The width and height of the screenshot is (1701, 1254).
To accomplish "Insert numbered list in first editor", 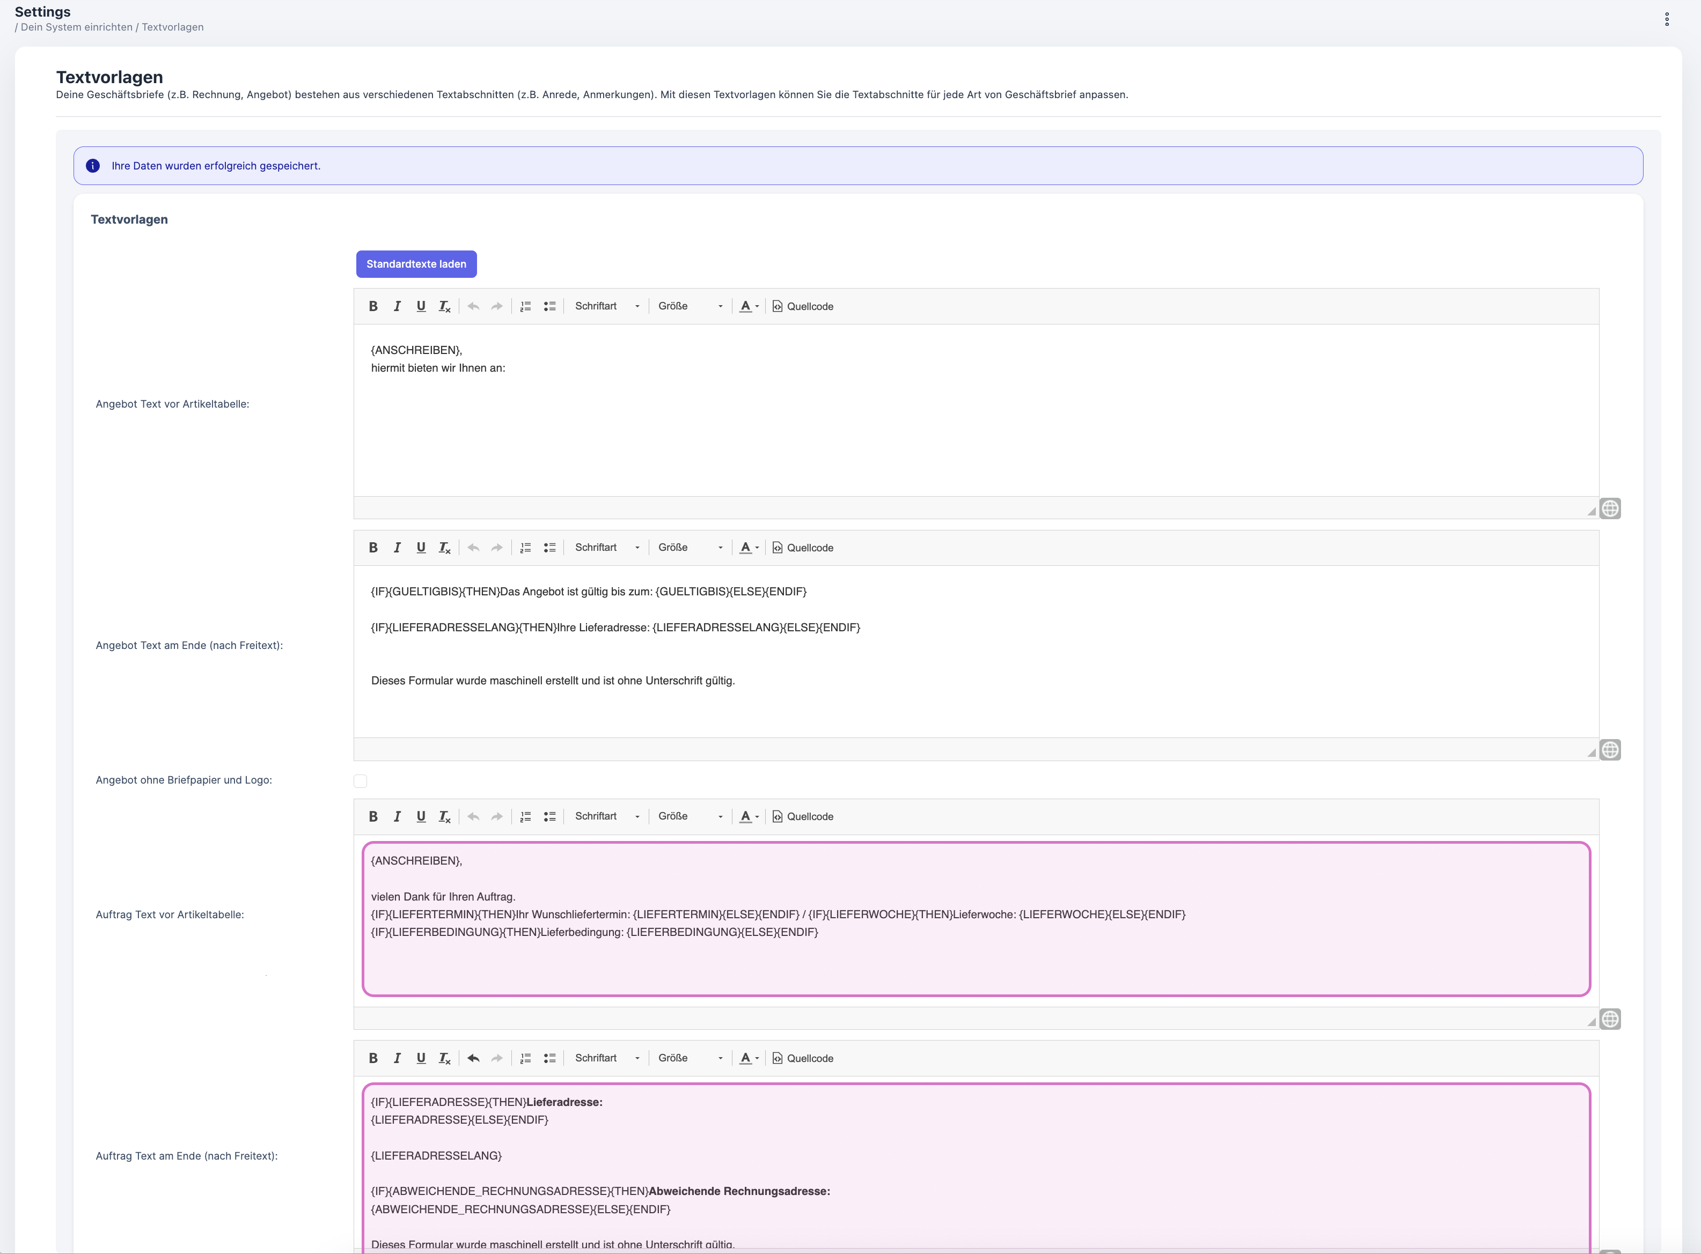I will coord(525,306).
